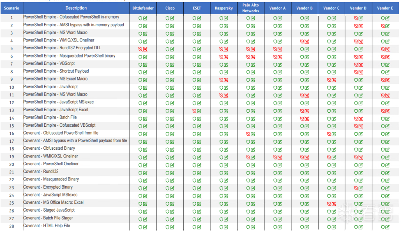
Task: Select the Cisco column header
Action: tap(170, 8)
